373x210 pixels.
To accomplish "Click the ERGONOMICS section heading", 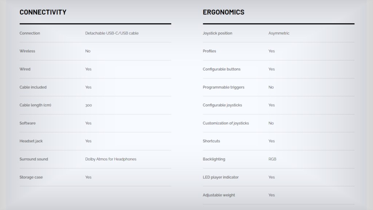I will (x=223, y=12).
